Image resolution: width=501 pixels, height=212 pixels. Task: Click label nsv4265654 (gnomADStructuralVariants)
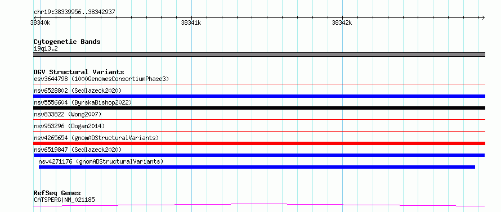(x=96, y=138)
